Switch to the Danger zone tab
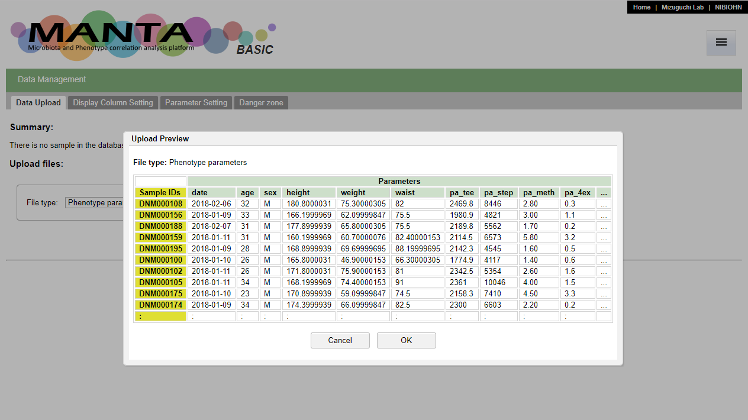Viewport: 748px width, 420px height. click(261, 102)
